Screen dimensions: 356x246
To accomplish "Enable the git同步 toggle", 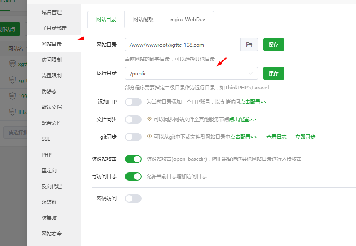I will pos(133,137).
